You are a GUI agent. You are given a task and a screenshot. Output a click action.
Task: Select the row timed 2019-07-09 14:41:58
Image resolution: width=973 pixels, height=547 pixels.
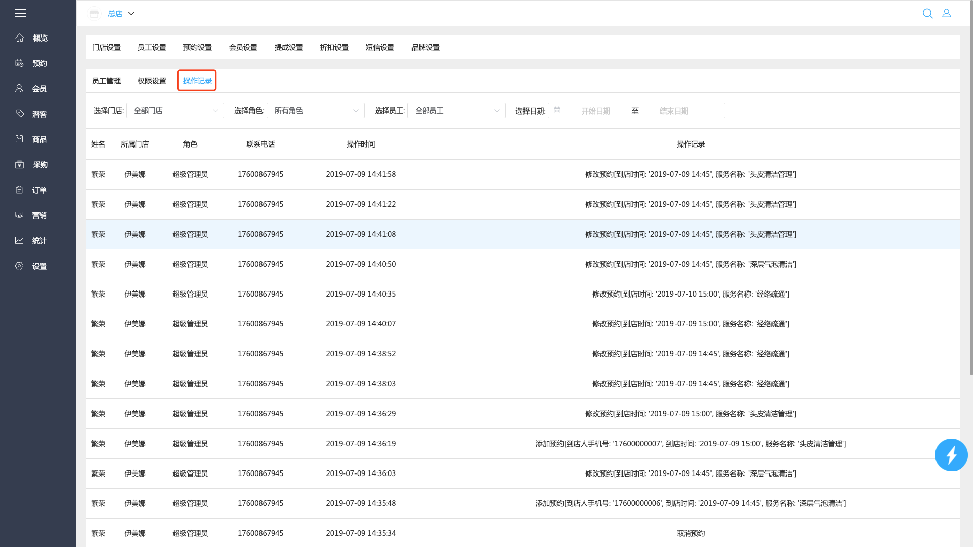click(x=523, y=174)
